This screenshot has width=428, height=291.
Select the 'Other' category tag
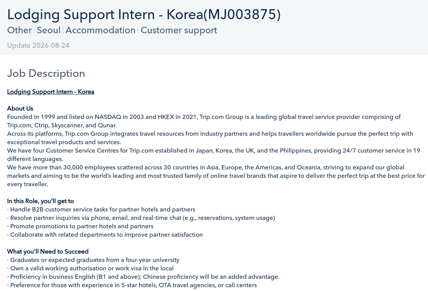click(x=20, y=30)
